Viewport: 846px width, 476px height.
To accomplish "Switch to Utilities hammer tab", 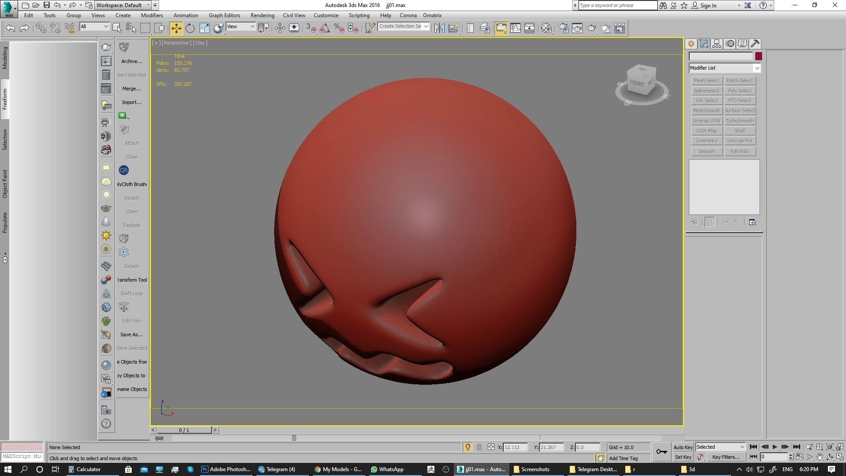I will tap(755, 44).
